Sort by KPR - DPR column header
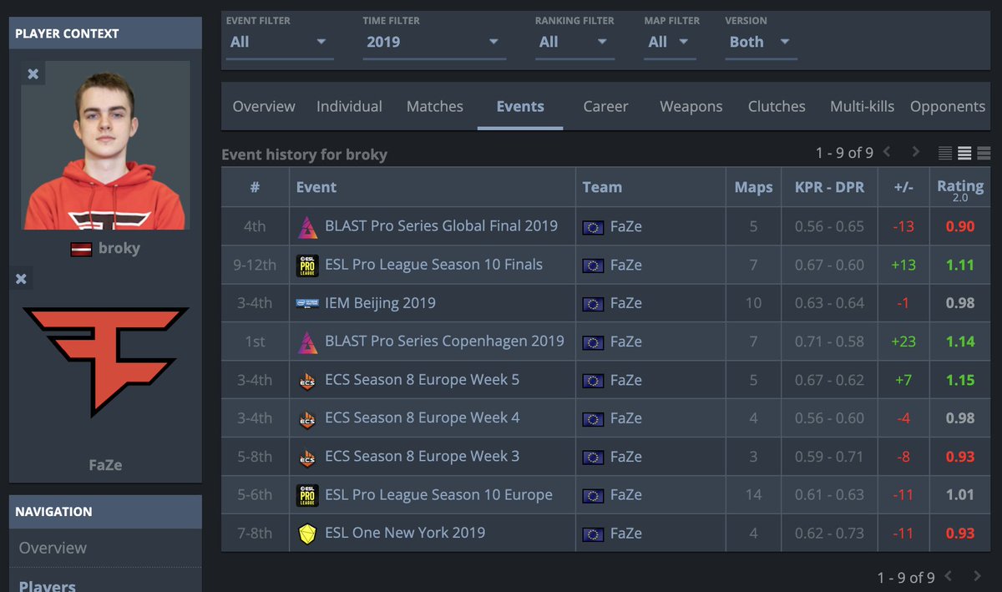The image size is (1002, 592). [x=829, y=187]
